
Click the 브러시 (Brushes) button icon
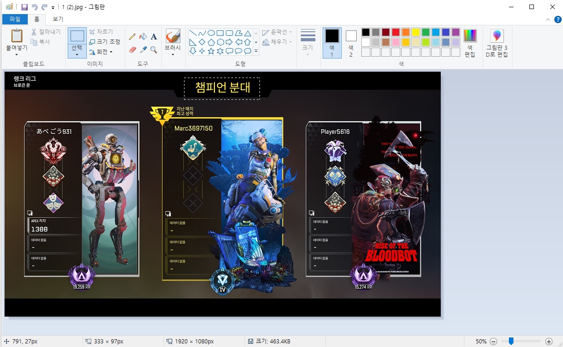pyautogui.click(x=173, y=36)
